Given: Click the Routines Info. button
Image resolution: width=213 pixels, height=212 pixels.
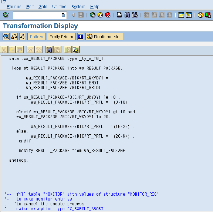Looking at the screenshot, I should click(x=104, y=37).
